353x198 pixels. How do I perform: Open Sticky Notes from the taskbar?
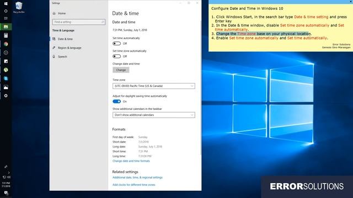6,61
